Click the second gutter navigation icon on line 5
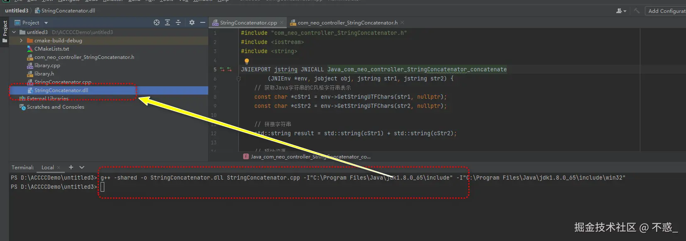The height and width of the screenshot is (241, 686). pos(229,69)
